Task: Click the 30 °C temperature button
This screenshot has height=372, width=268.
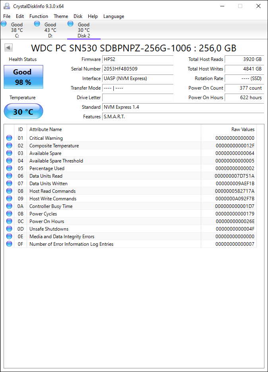Action: pyautogui.click(x=23, y=111)
